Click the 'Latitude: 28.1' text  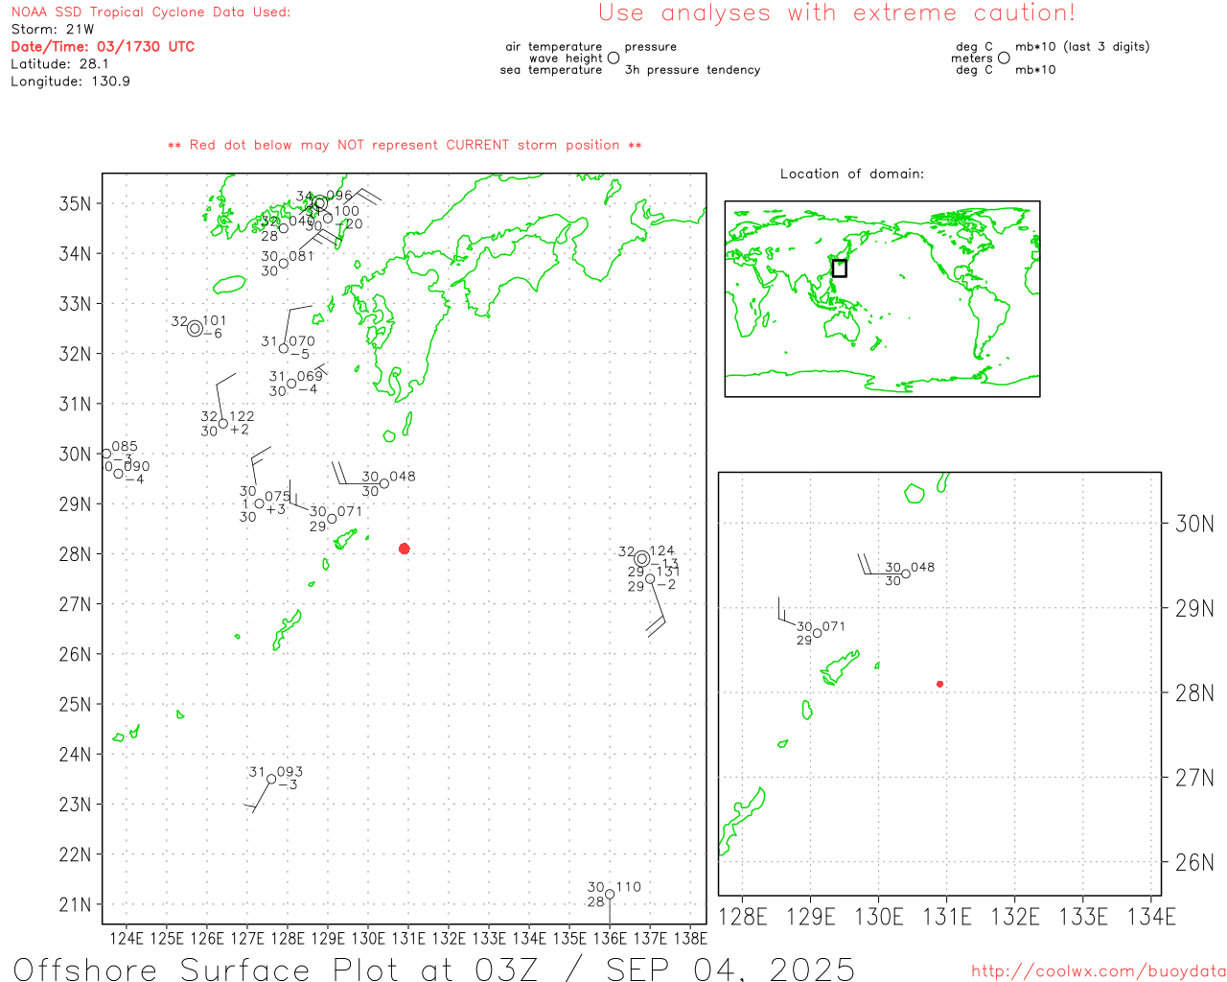59,64
